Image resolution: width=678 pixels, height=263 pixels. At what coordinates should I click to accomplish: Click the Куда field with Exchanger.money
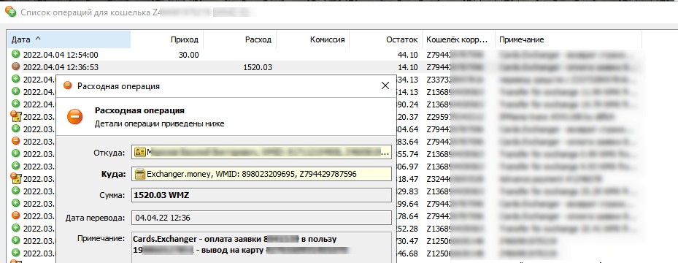pos(261,174)
